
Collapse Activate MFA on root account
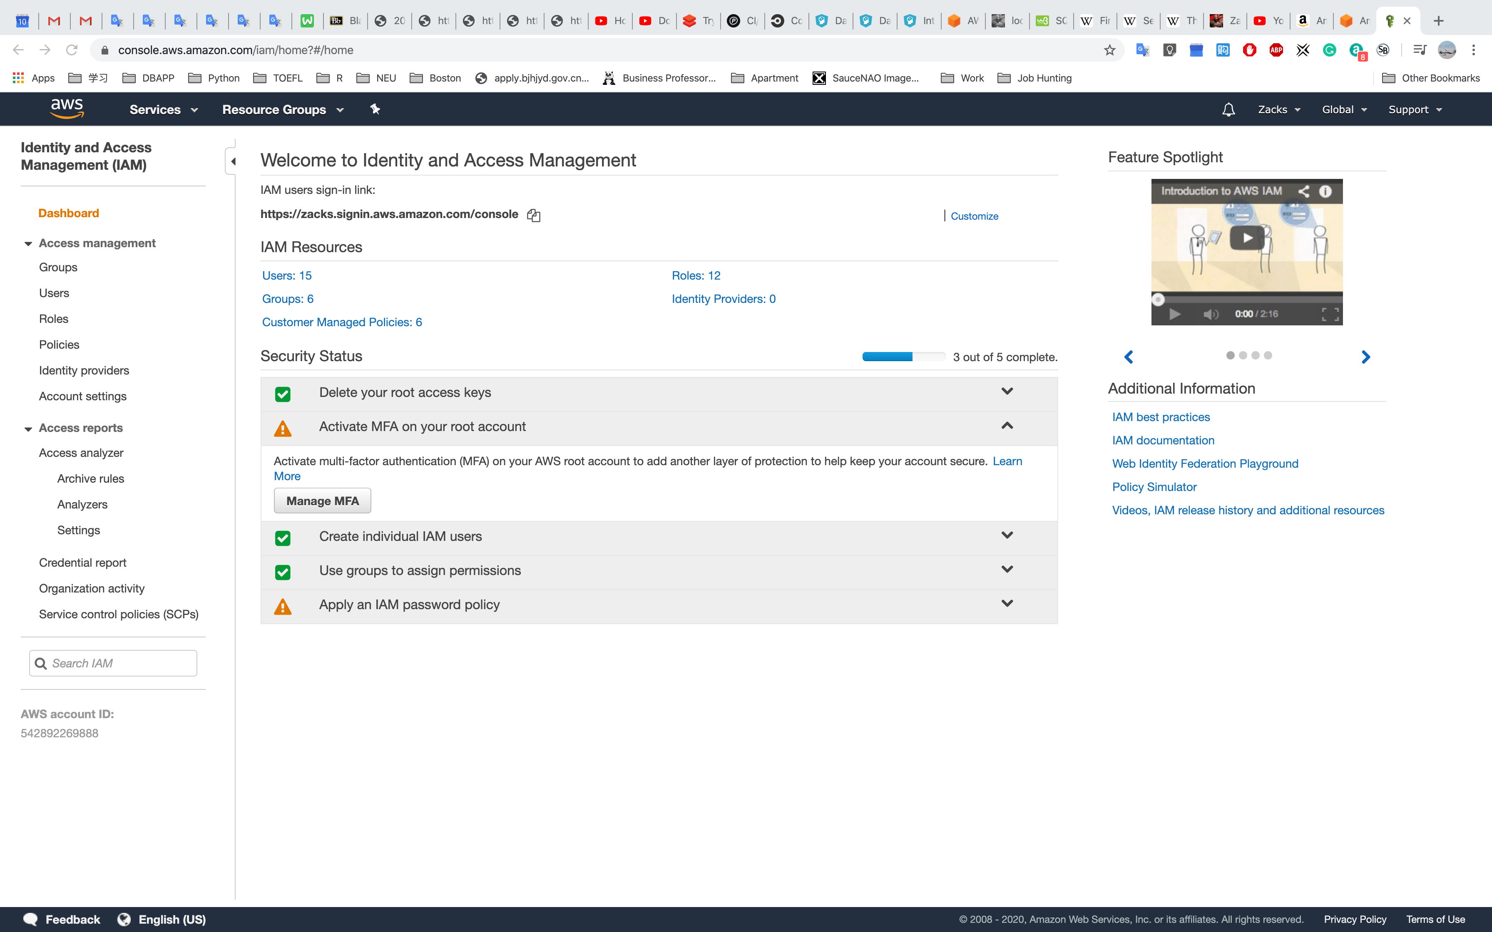[x=1007, y=426]
